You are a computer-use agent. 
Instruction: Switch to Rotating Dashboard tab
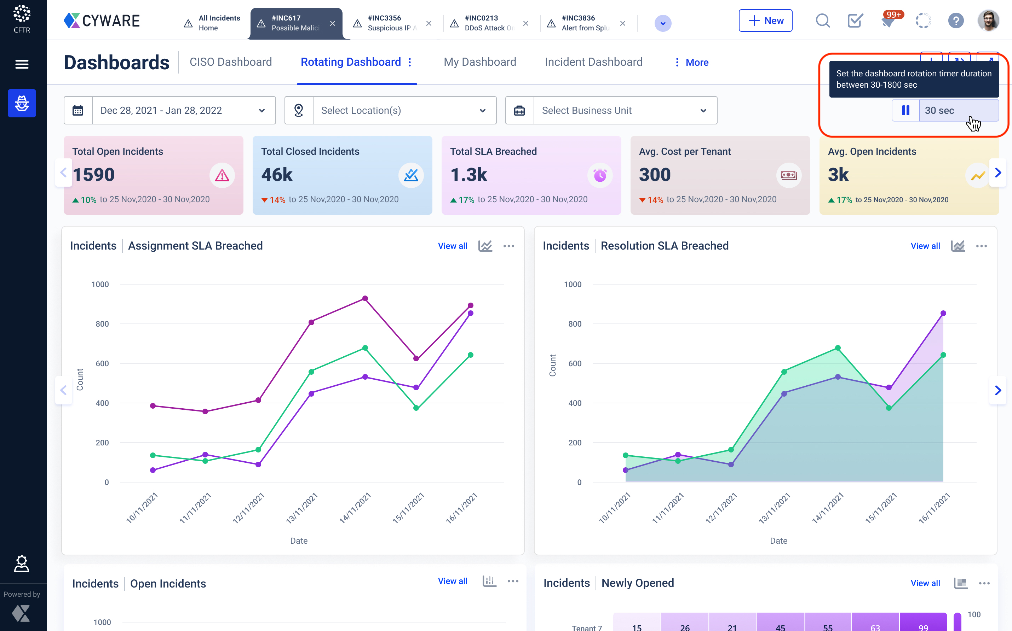coord(350,62)
